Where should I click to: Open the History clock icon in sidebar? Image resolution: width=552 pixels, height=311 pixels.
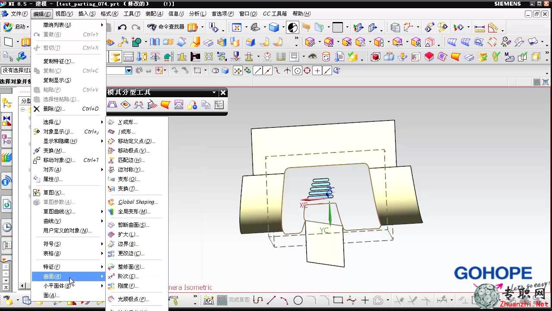6,227
